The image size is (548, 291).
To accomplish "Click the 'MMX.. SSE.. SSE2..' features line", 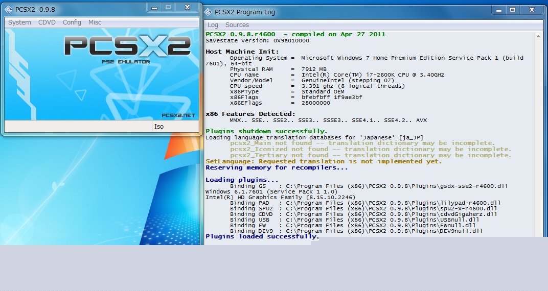I will point(328,120).
